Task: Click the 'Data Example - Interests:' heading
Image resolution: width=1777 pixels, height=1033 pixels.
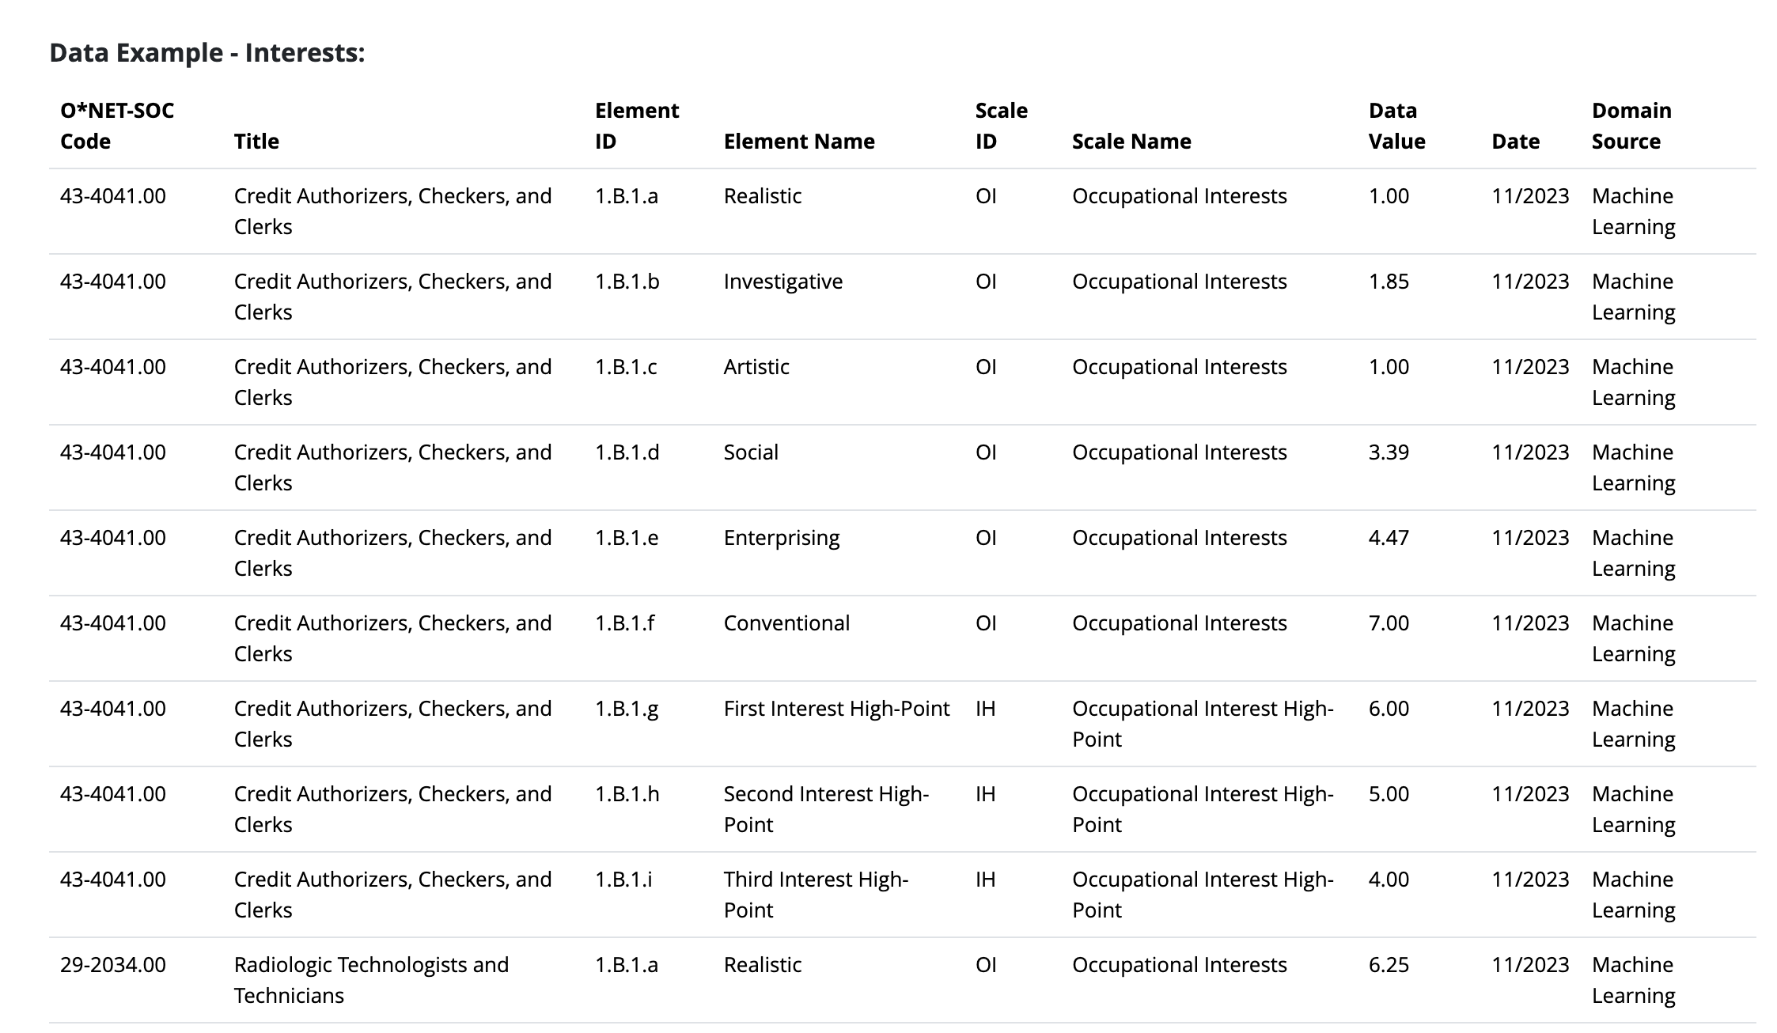Action: [x=207, y=53]
